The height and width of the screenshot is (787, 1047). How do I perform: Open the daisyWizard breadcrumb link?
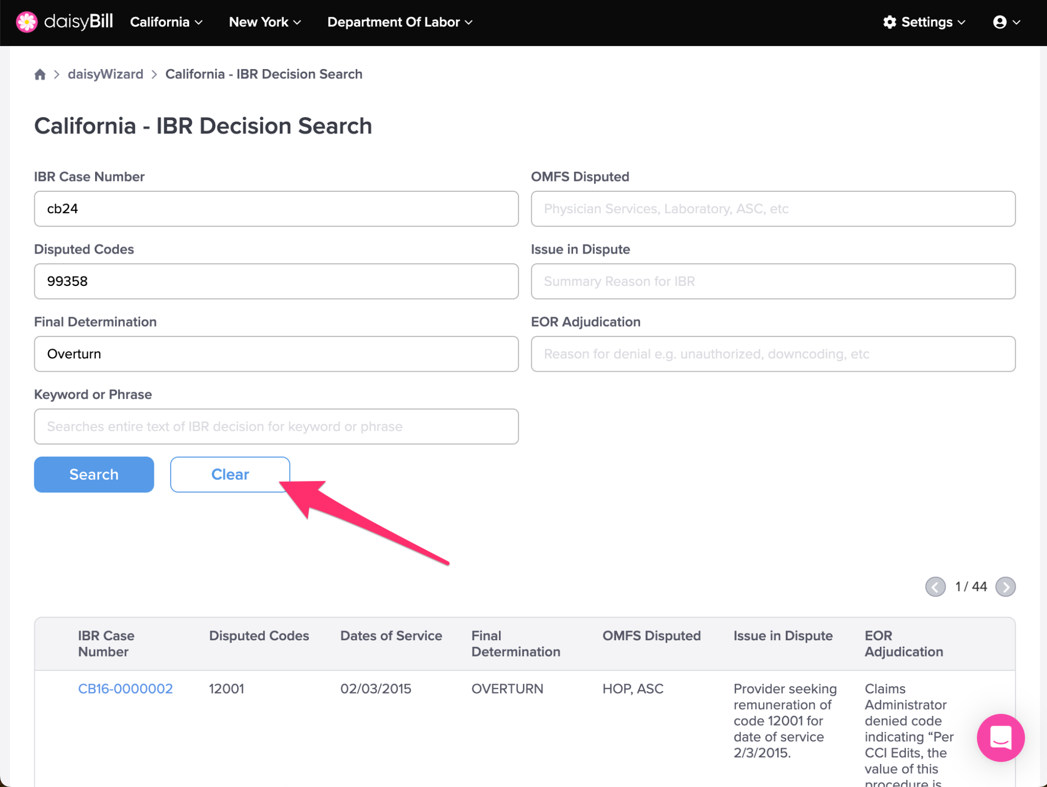click(x=105, y=74)
